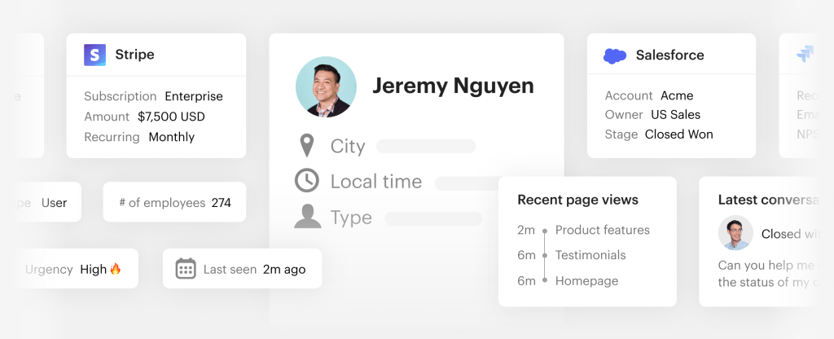Image resolution: width=834 pixels, height=339 pixels.
Task: Click the fire emoji beside High urgency
Action: click(116, 269)
